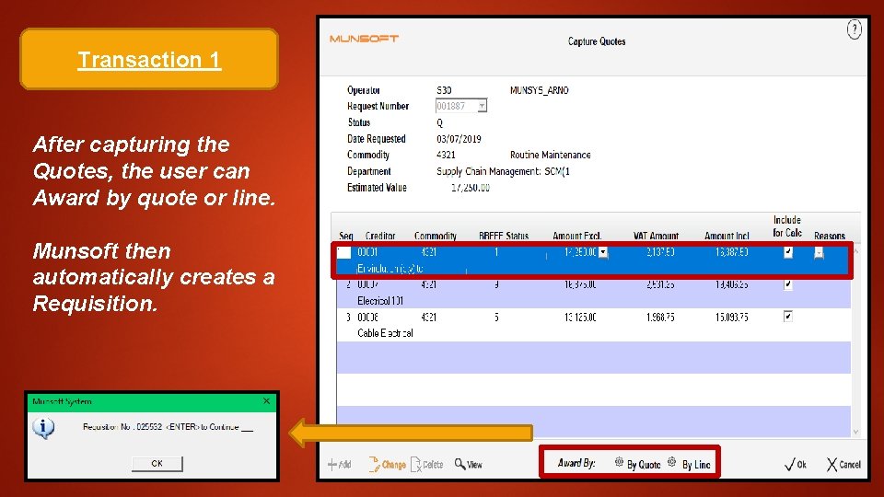
Task: Toggle Include for Calc for Electrical 101
Action: (x=788, y=284)
